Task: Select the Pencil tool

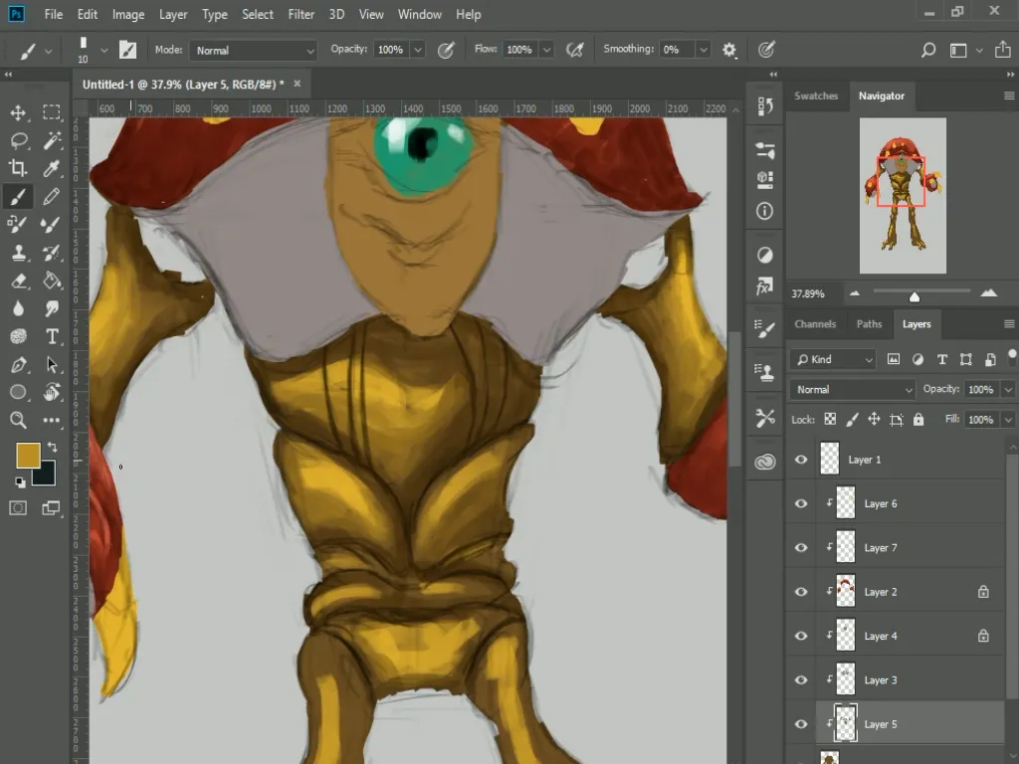Action: click(52, 196)
